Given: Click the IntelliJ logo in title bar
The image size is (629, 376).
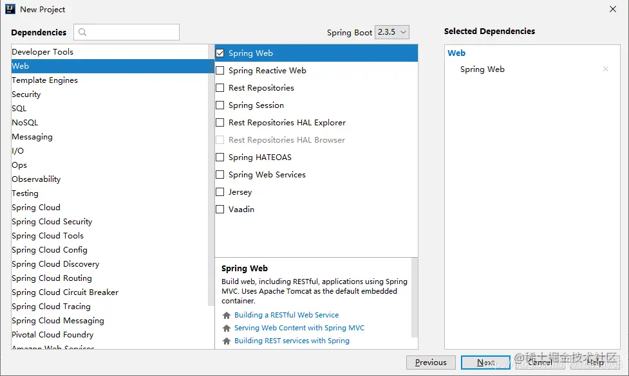Looking at the screenshot, I should pos(11,9).
